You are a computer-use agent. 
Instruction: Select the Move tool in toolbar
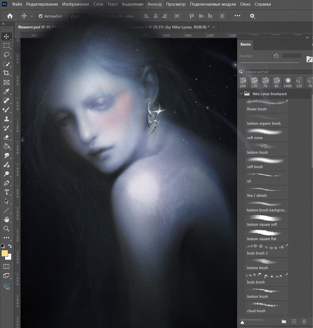(6, 36)
